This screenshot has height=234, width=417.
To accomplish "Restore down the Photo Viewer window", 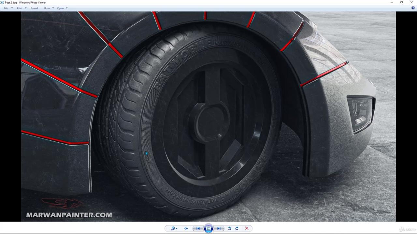I will (401, 2).
